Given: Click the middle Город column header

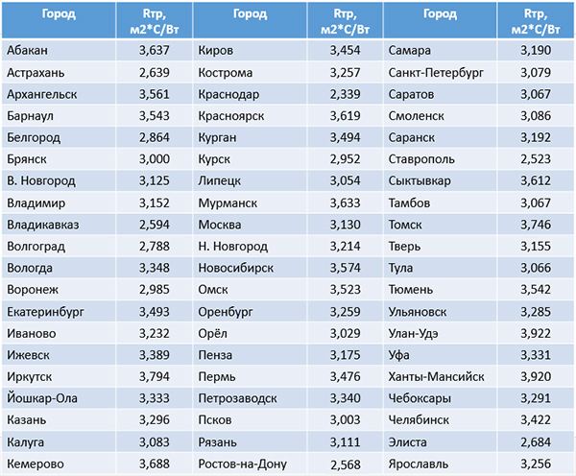Looking at the screenshot, I should coord(250,20).
